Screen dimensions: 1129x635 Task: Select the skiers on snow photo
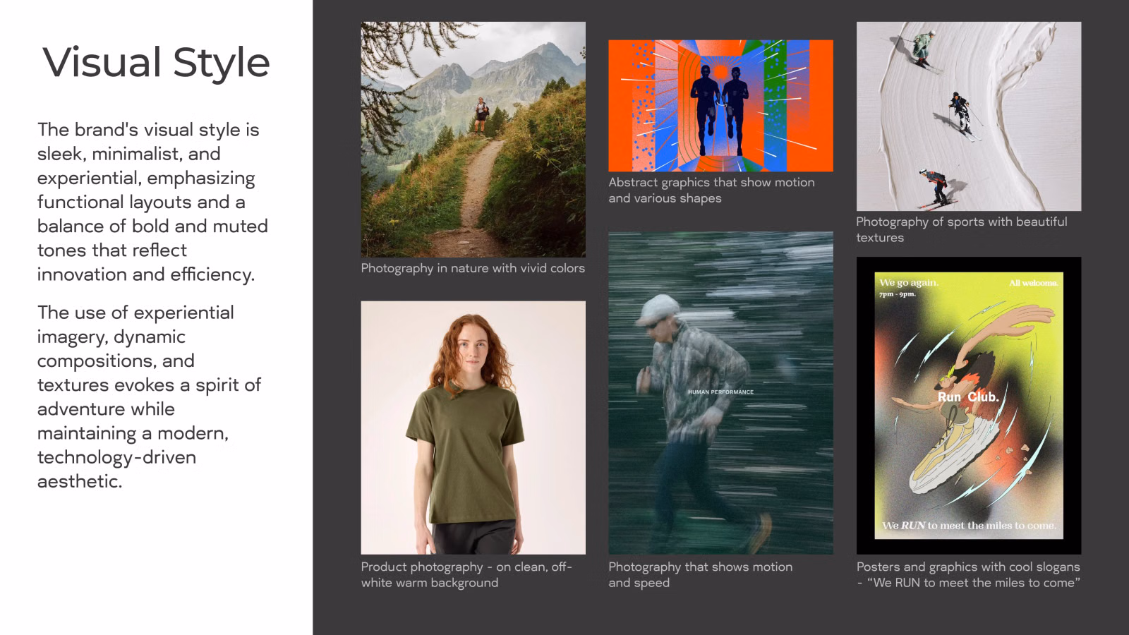click(969, 116)
